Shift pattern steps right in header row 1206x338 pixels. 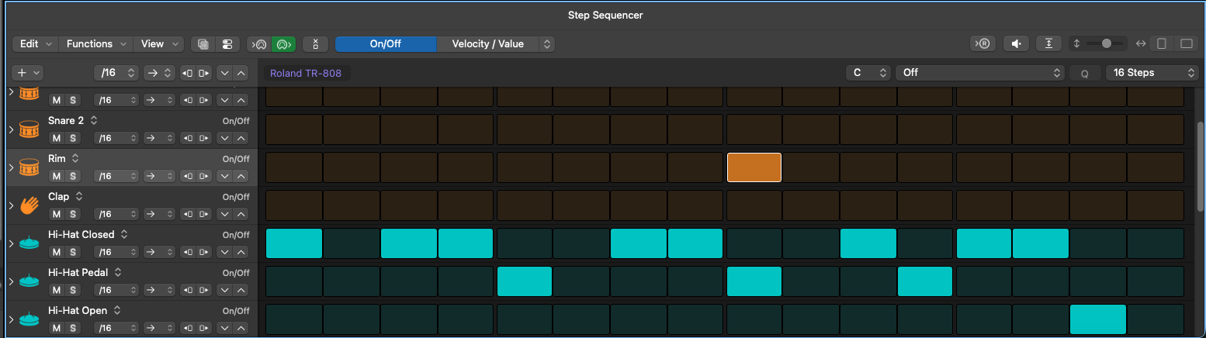pyautogui.click(x=203, y=73)
